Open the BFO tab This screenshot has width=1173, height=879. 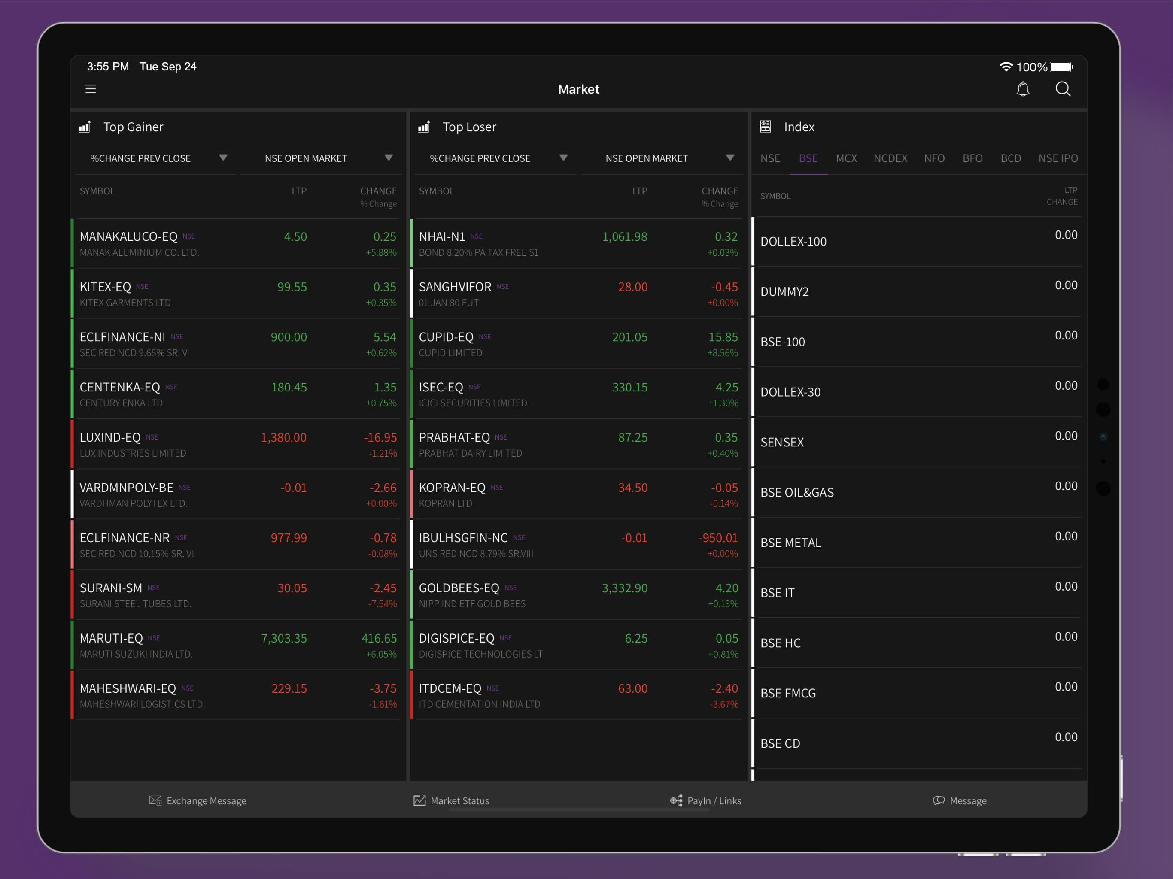pyautogui.click(x=972, y=158)
